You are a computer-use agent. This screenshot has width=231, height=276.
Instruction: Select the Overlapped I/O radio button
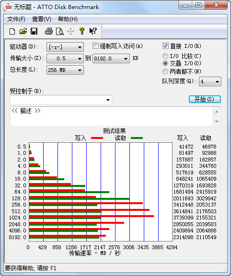[x=165, y=63]
